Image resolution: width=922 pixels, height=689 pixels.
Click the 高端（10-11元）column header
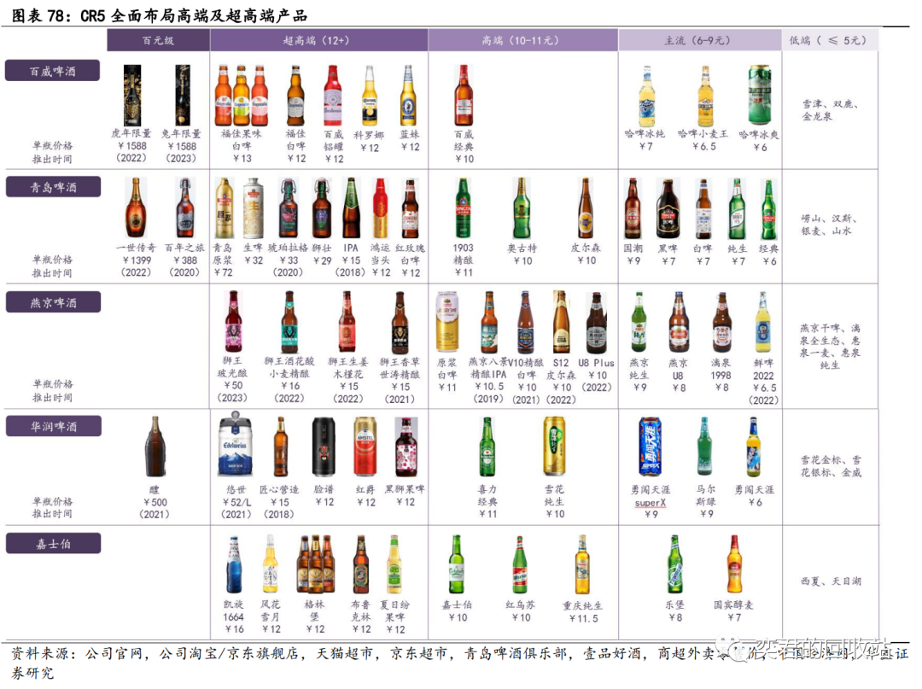click(523, 40)
